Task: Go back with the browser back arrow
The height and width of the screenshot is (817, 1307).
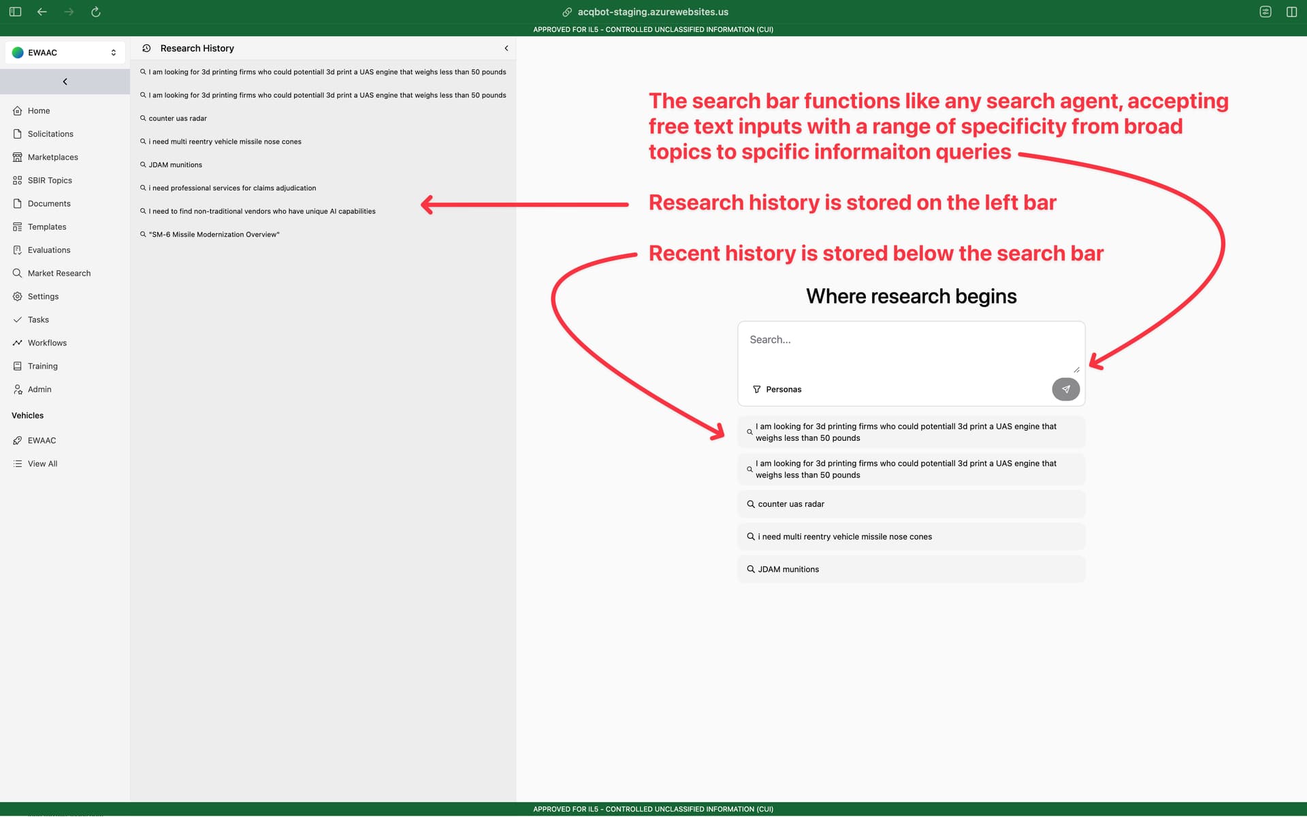Action: coord(42,12)
